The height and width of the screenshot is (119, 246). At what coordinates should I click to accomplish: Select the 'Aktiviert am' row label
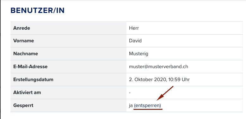pos(27,92)
